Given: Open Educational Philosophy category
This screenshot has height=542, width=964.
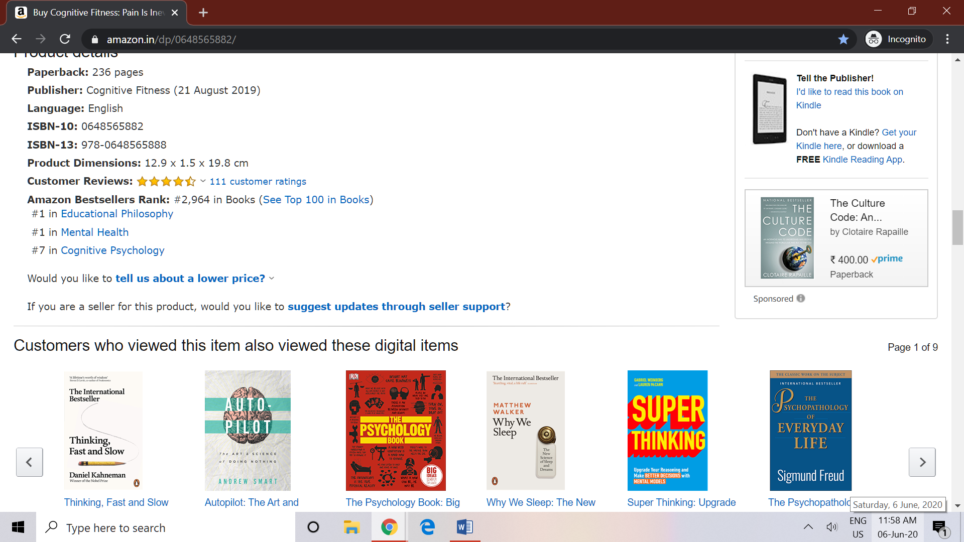Looking at the screenshot, I should coord(117,214).
